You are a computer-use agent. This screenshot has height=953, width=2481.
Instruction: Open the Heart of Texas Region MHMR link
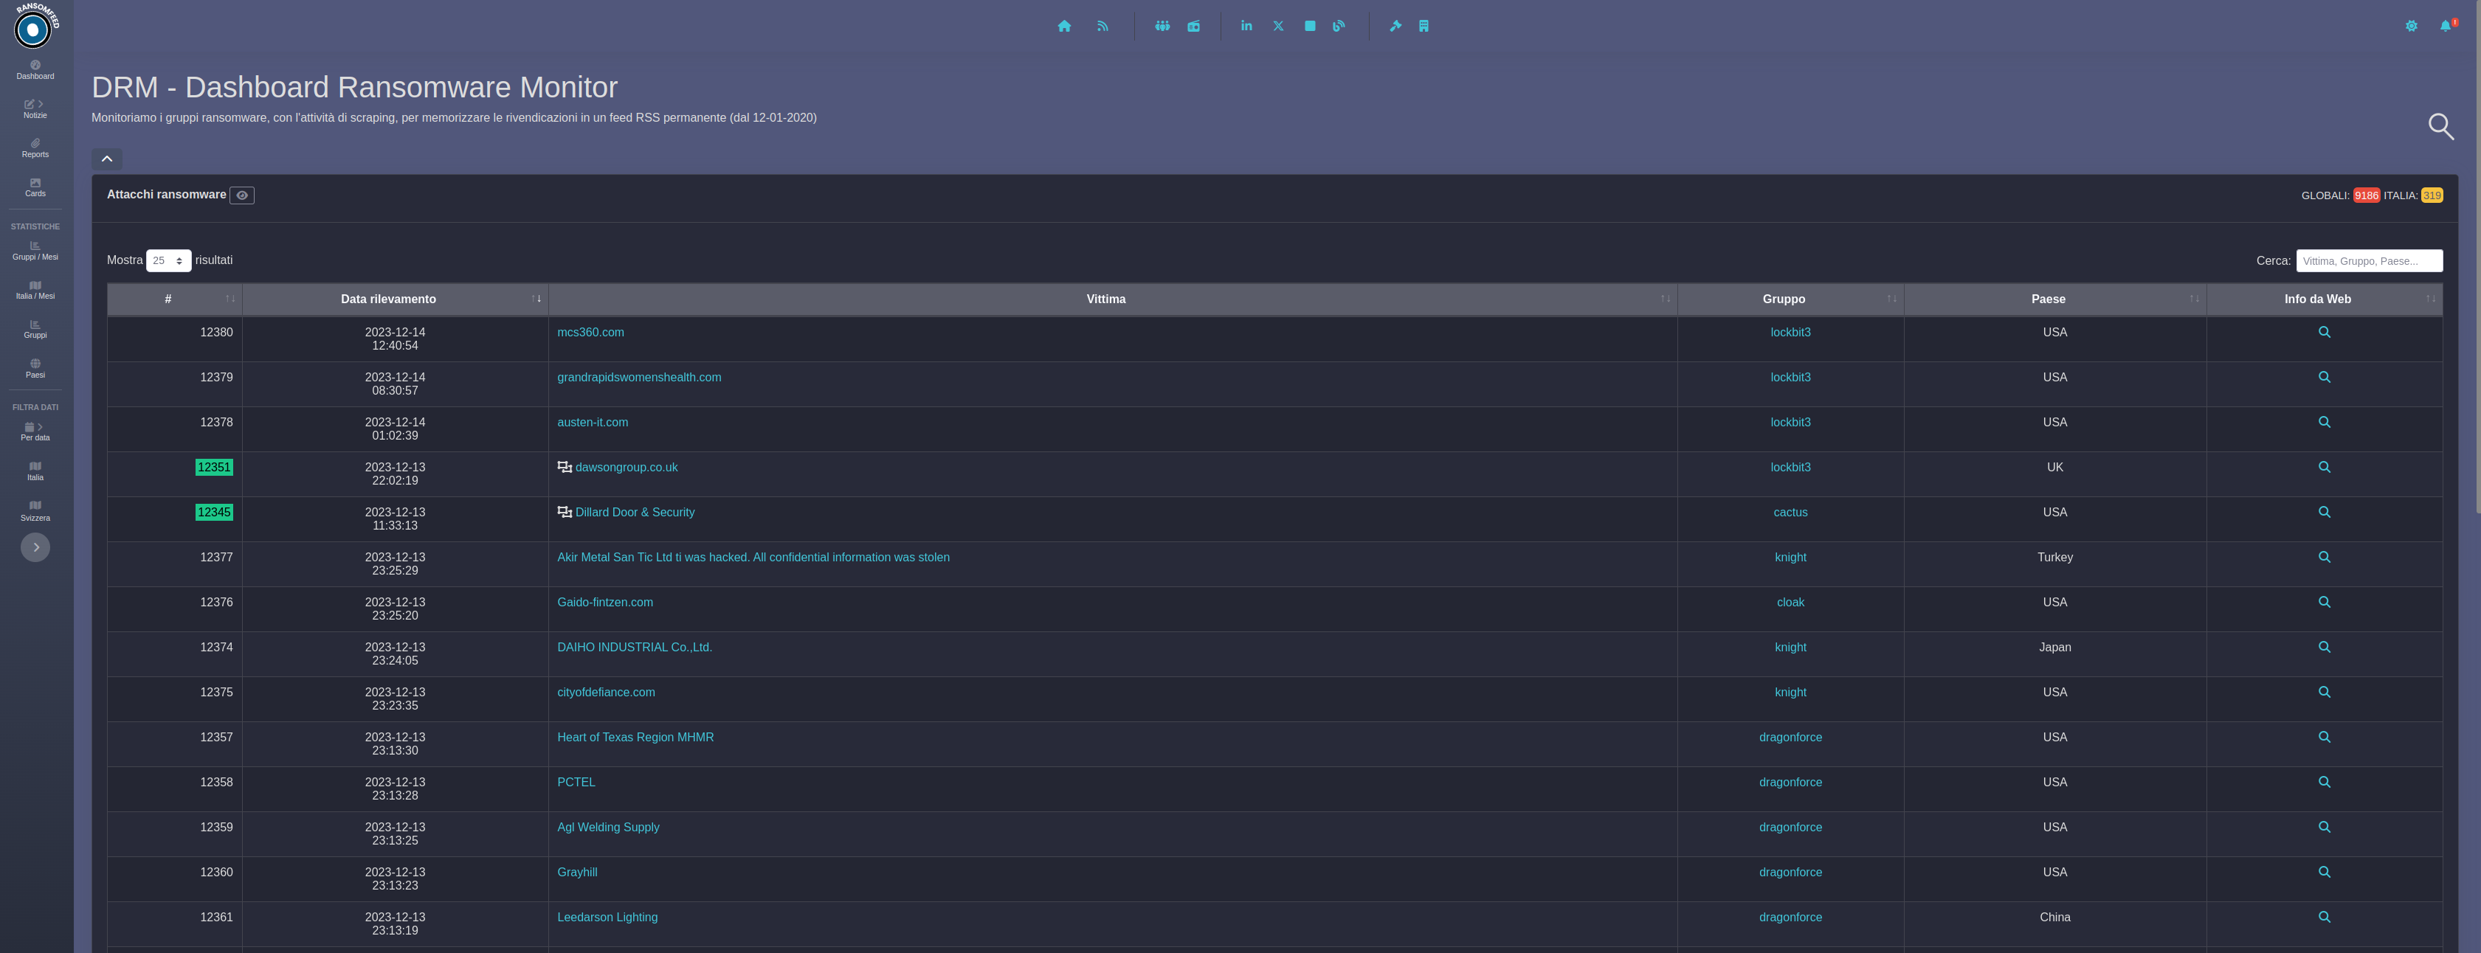(635, 738)
